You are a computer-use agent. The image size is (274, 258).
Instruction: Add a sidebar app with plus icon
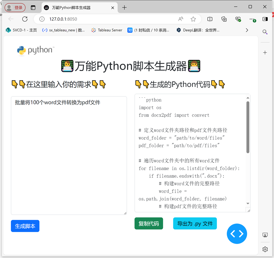265,53
